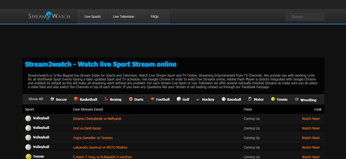The width and height of the screenshot is (346, 159).
Task: Open Dinamo Chelyabinsk vs Neftyanik event
Action: 97,118
